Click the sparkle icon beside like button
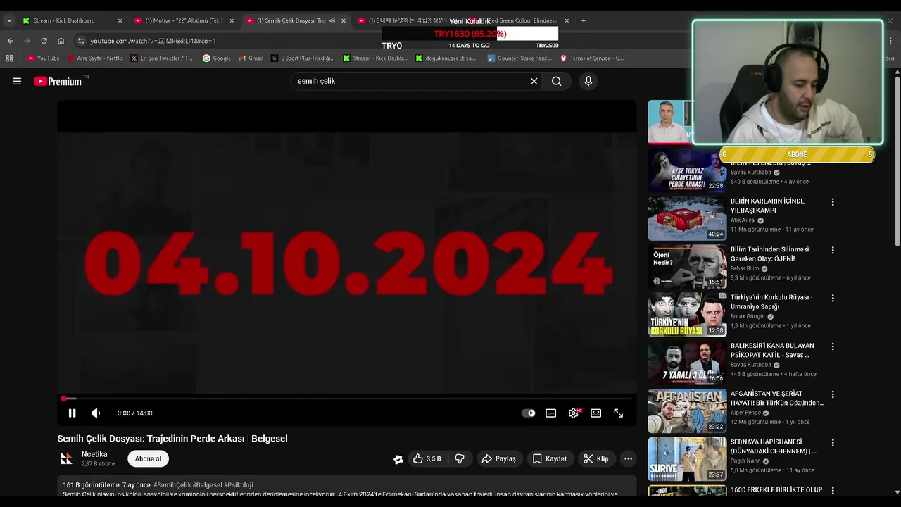This screenshot has width=901, height=507. (x=398, y=459)
